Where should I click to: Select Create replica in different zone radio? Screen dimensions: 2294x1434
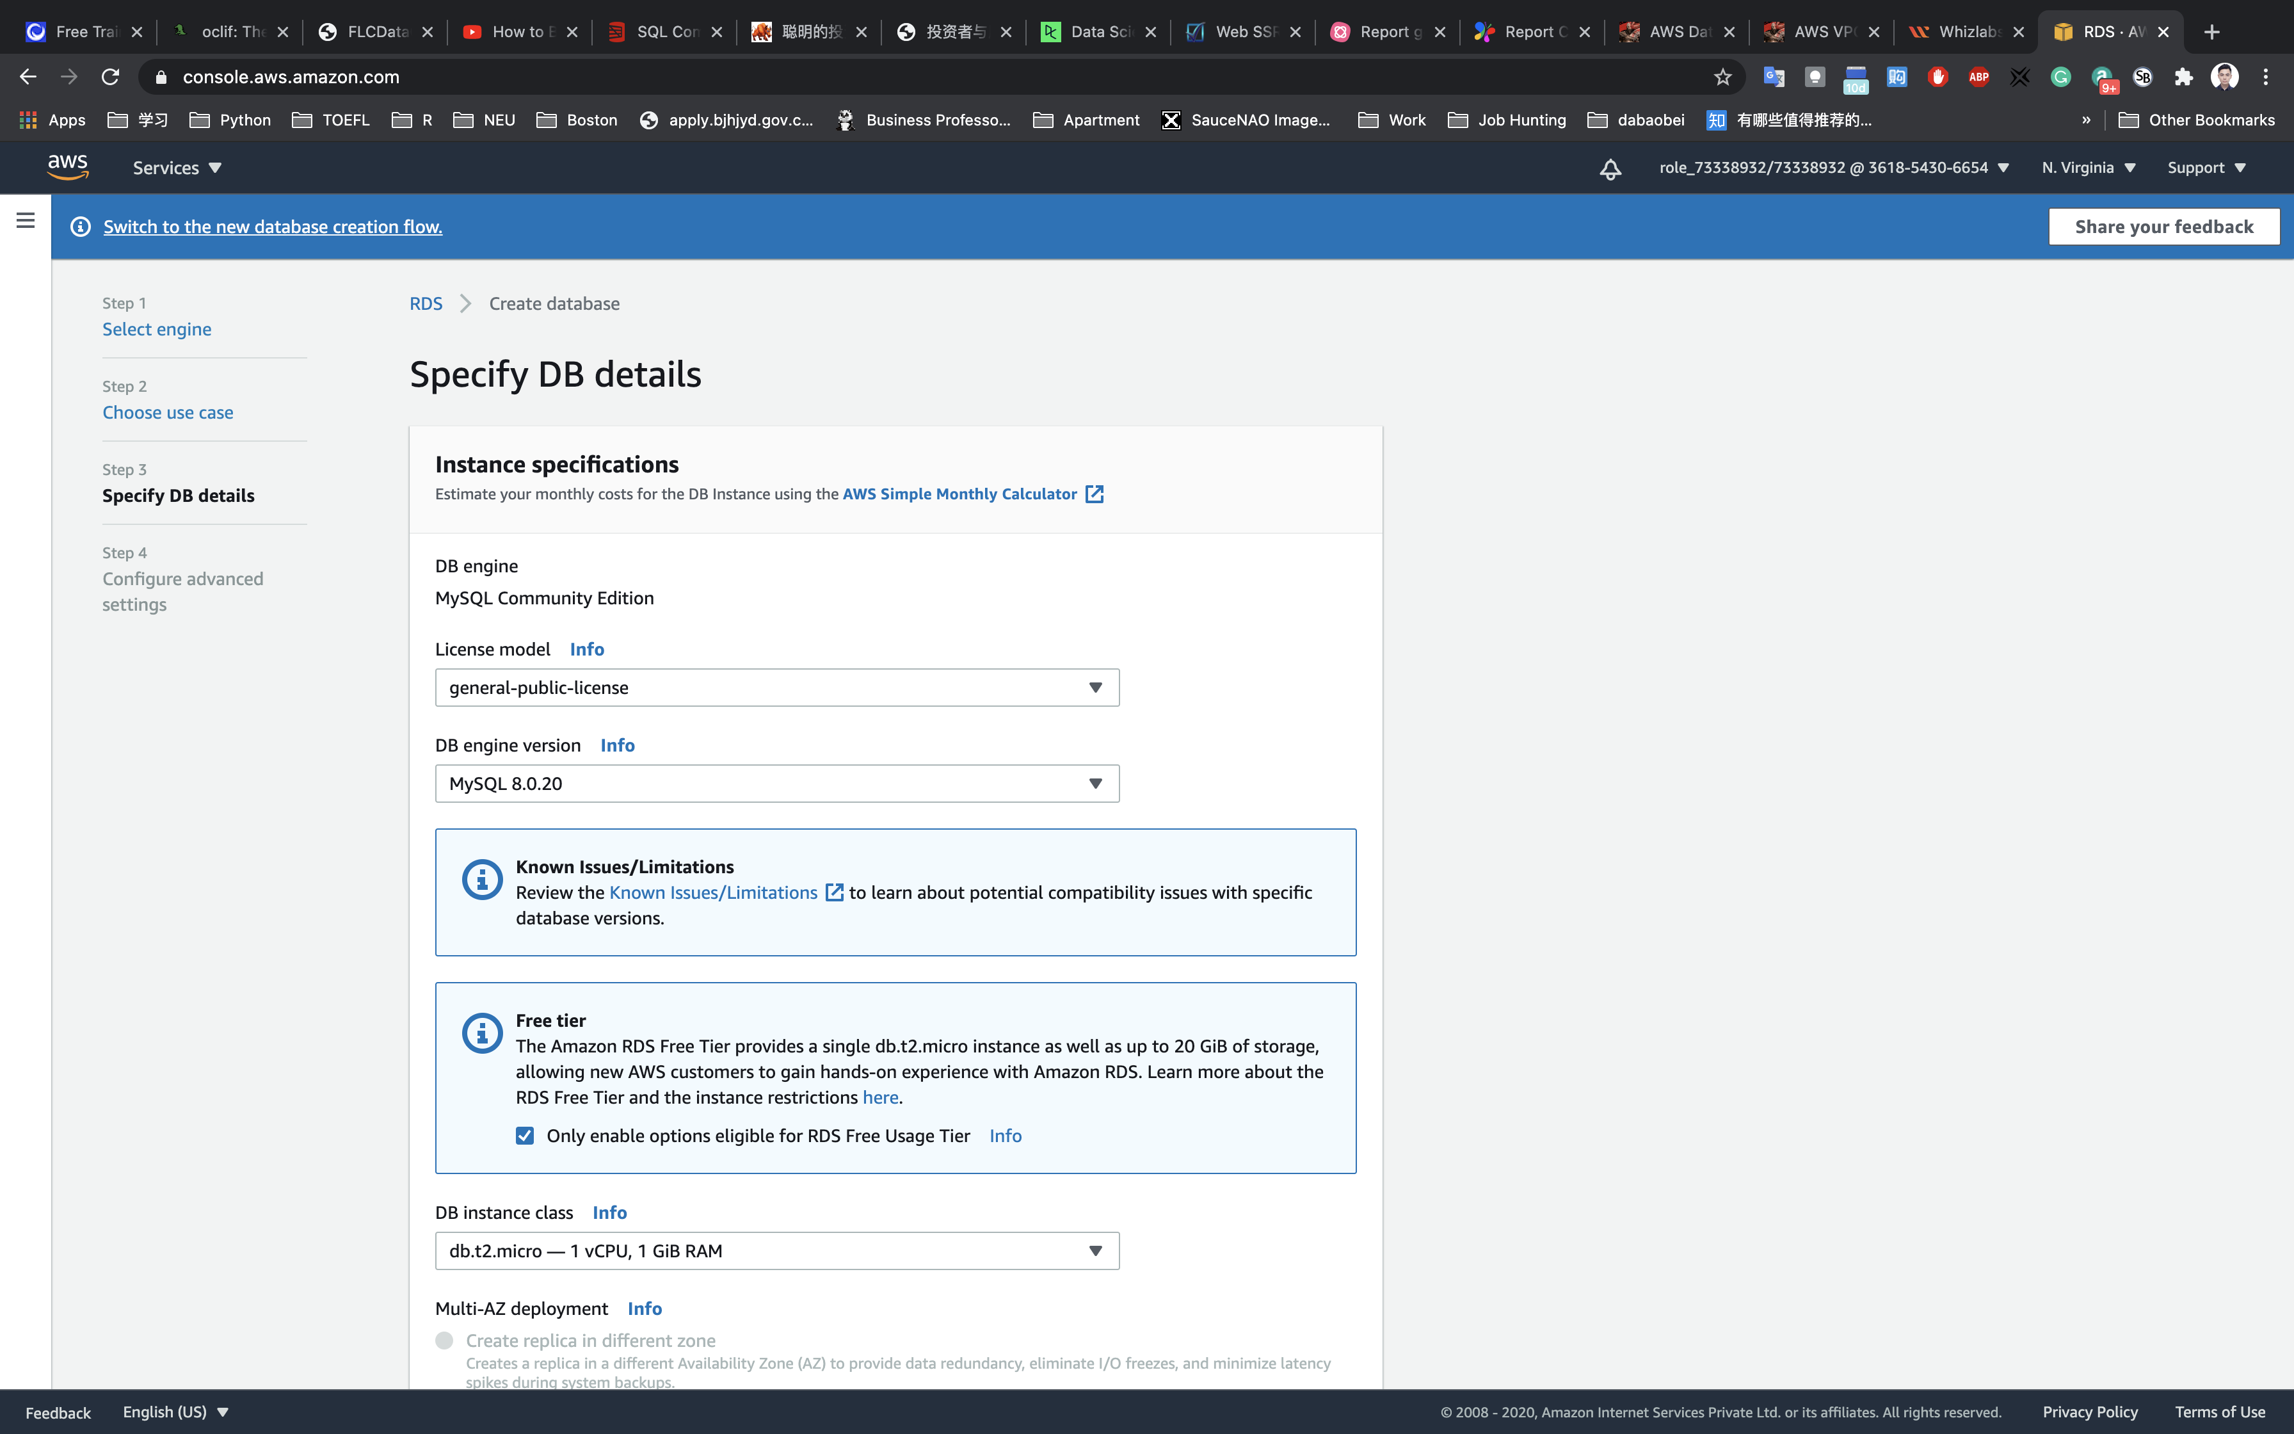[x=445, y=1340]
